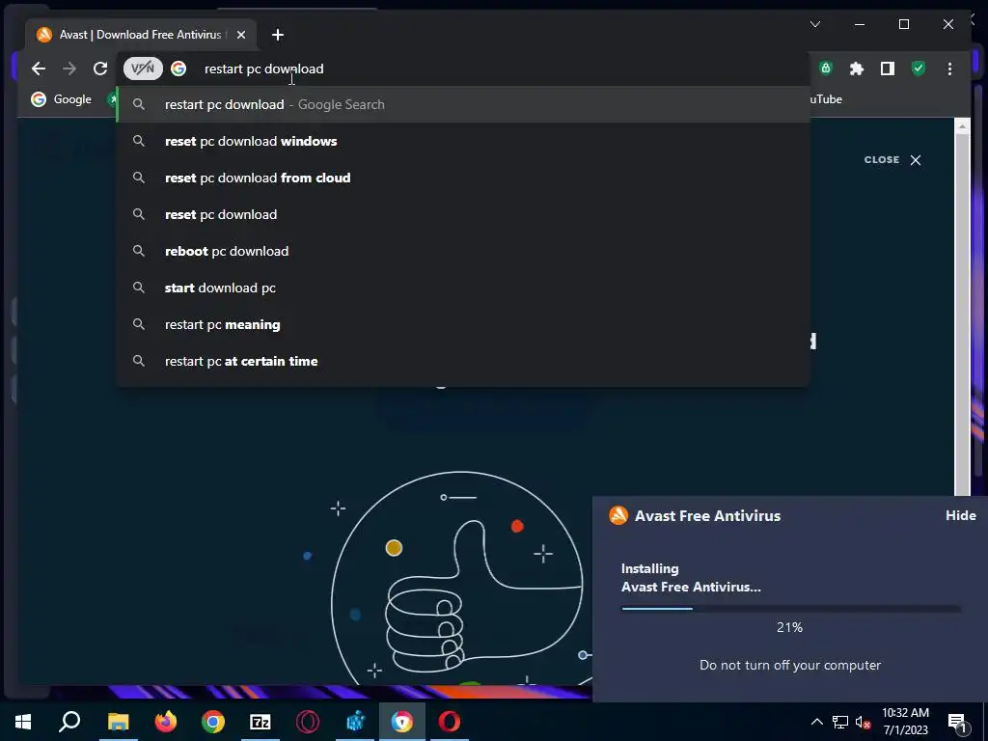988x741 pixels.
Task: Click the thumbs-up illustration on the page
Action: pos(458,580)
